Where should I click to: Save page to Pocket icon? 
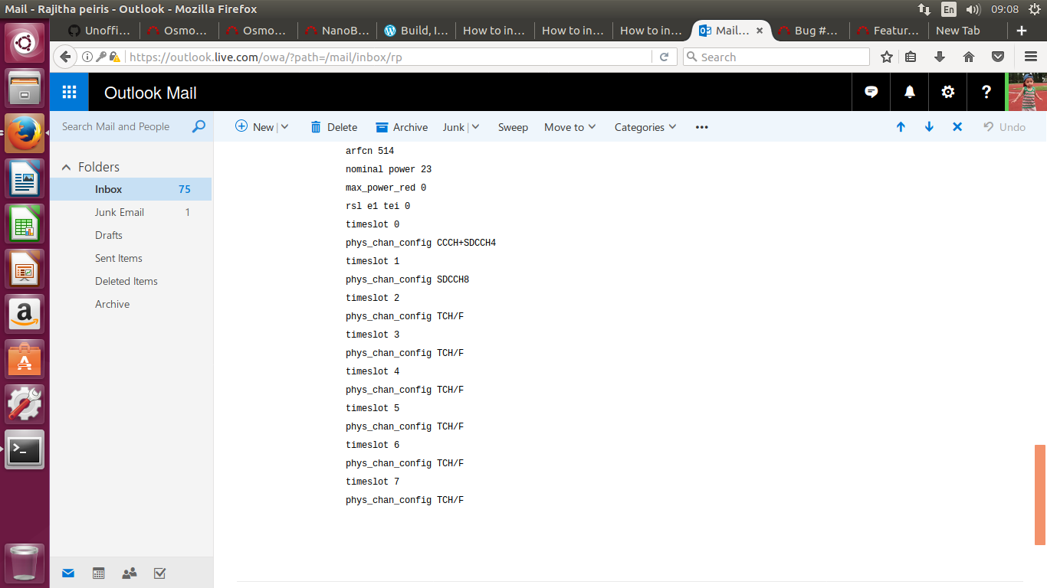[998, 57]
